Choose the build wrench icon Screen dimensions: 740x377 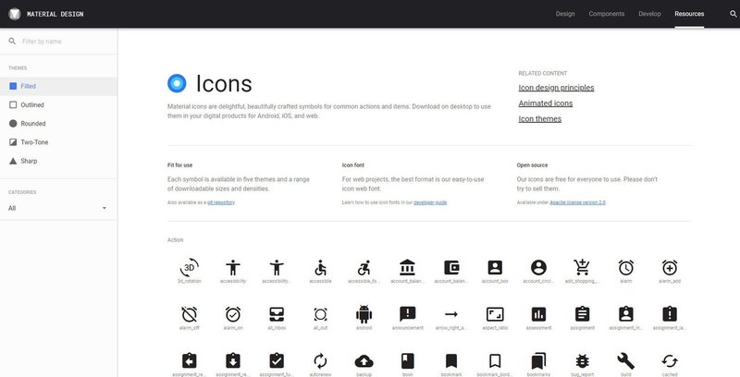coord(626,361)
